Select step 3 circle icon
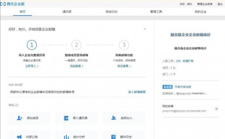Viewport: 225px width, 139px height. (x=124, y=45)
